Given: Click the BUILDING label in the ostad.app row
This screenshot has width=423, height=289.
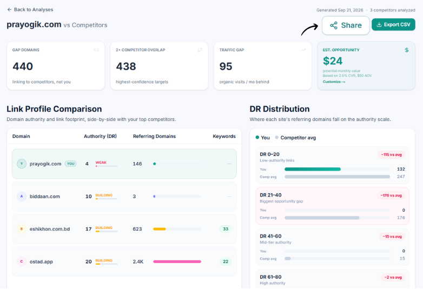Looking at the screenshot, I should [x=104, y=260].
